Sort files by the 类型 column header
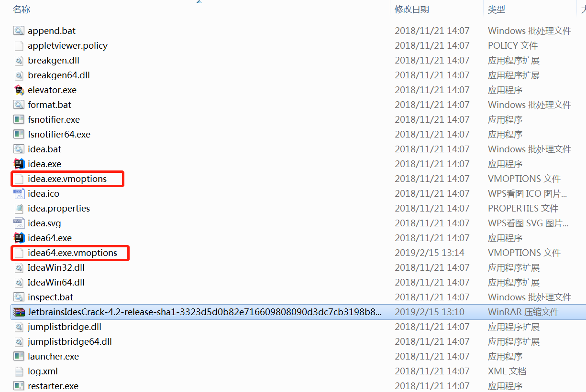 497,9
